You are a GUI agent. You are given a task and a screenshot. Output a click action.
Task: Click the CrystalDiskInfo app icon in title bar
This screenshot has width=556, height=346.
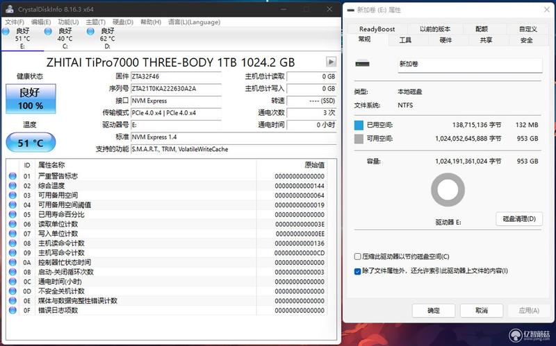click(x=10, y=9)
